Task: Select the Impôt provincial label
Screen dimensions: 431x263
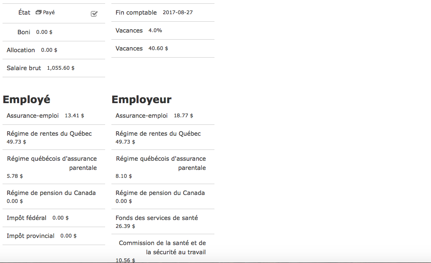Action: [x=30, y=236]
